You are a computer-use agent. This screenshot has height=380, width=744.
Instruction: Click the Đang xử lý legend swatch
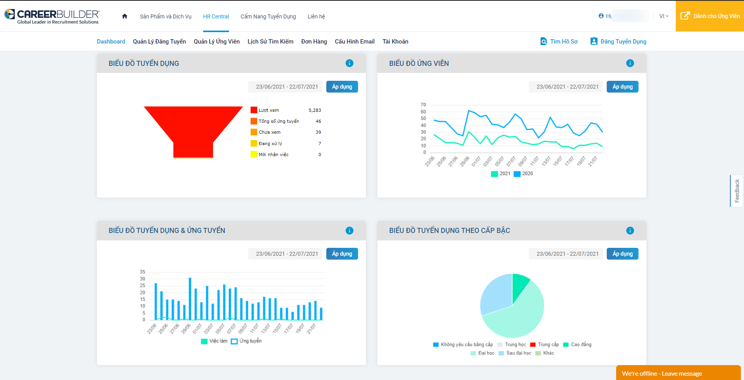pos(254,144)
